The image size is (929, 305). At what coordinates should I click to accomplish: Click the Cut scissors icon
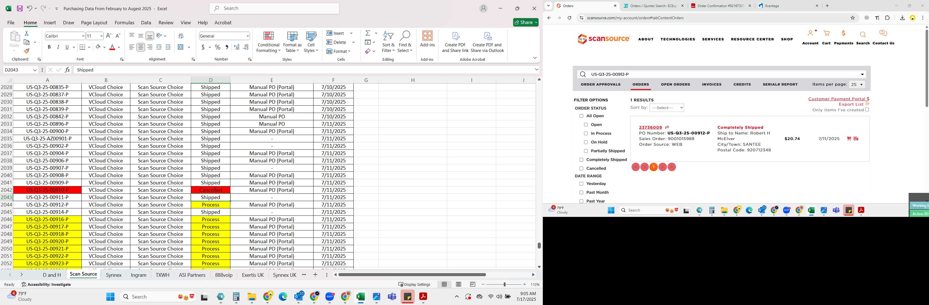coord(26,33)
